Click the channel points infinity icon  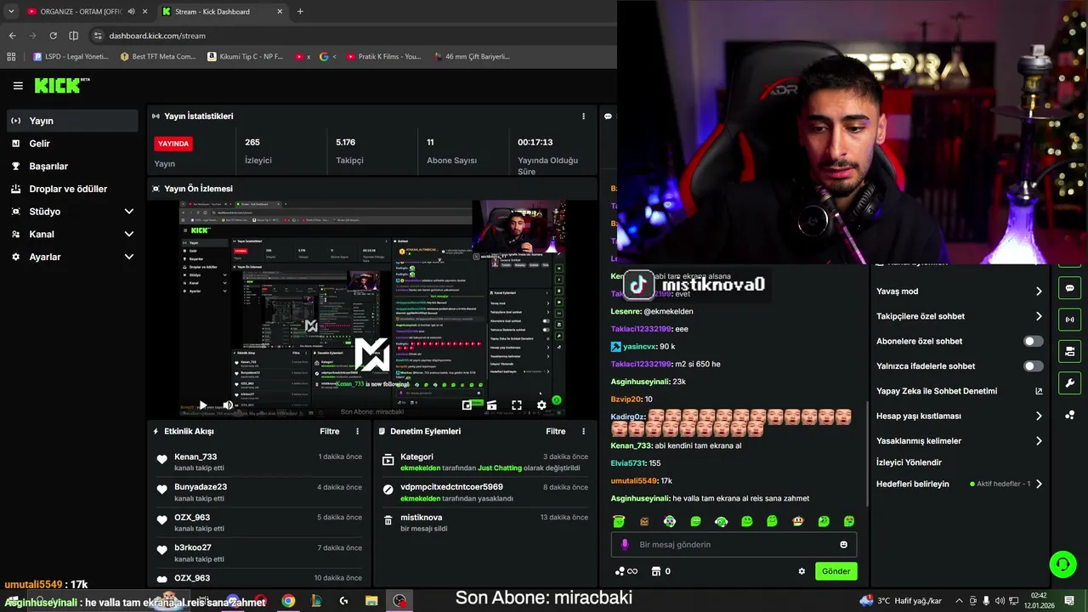(626, 571)
